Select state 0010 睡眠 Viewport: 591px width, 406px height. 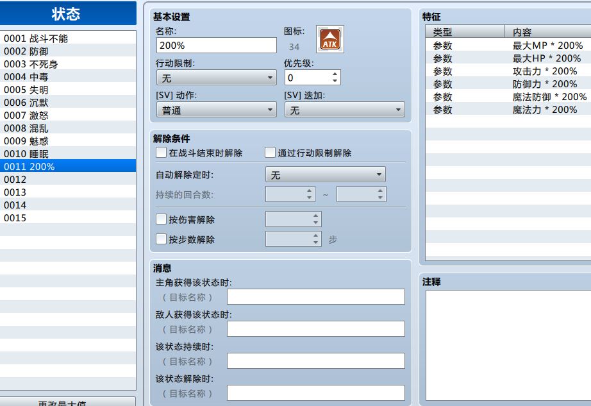(68, 153)
